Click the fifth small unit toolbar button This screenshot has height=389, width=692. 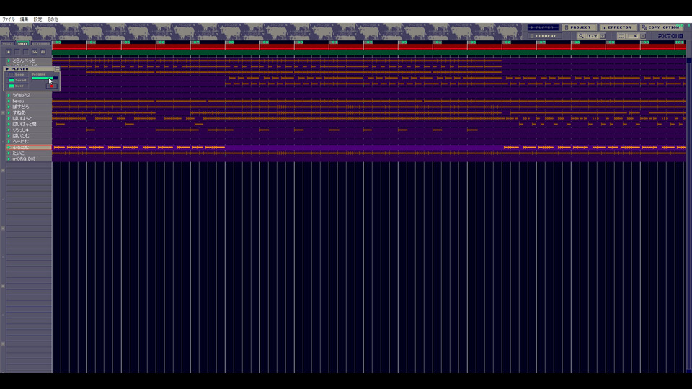(43, 52)
